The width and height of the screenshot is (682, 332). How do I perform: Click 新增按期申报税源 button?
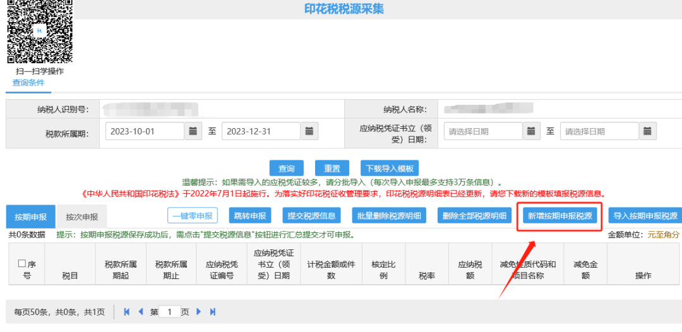[x=559, y=215]
